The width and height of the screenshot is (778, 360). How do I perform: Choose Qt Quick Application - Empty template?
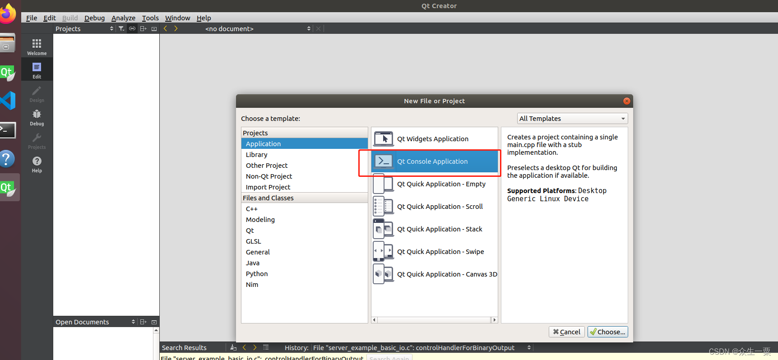[x=435, y=184]
